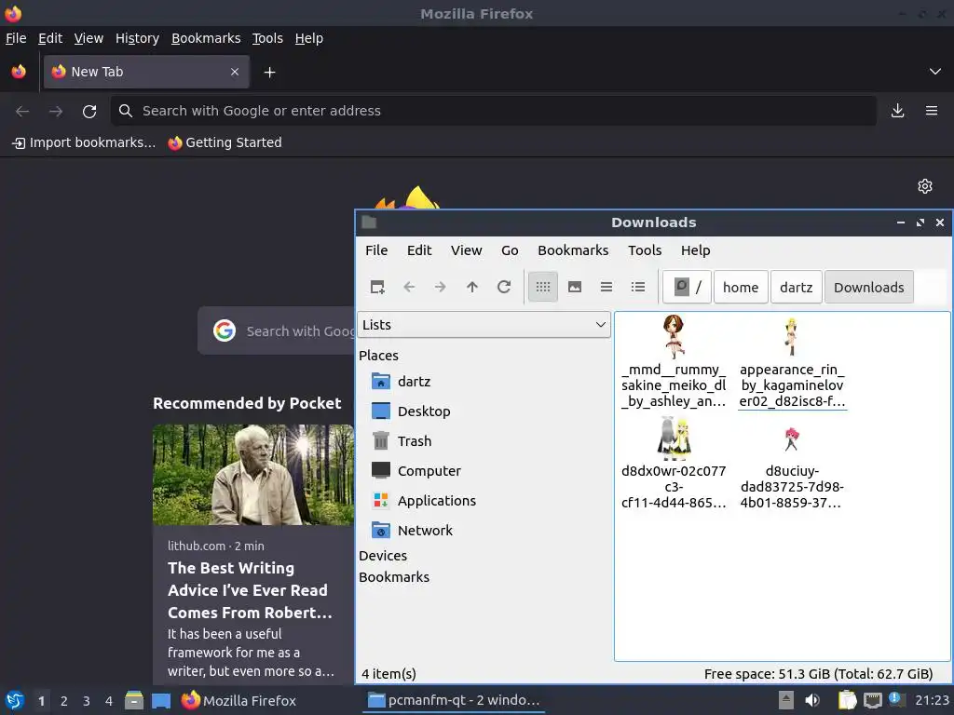Navigate to home in the path bar

(x=741, y=287)
